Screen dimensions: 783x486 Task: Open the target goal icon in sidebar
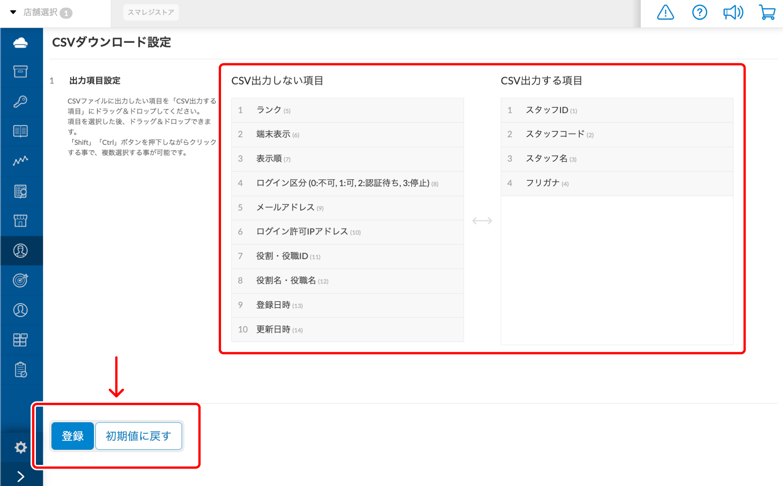21,280
